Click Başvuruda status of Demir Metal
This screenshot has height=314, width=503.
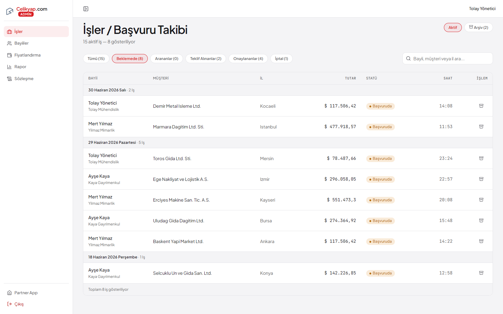click(380, 106)
